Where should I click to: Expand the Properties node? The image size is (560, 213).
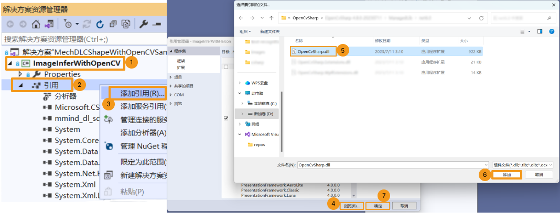[20, 74]
